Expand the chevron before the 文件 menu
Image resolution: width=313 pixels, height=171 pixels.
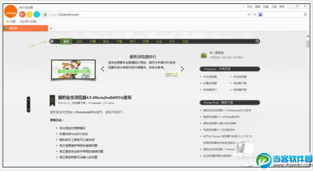point(243,7)
